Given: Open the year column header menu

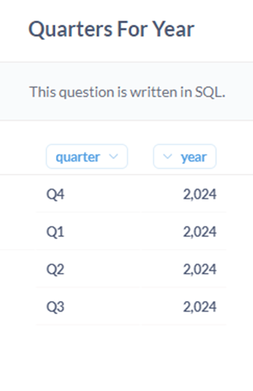Looking at the screenshot, I should [x=184, y=157].
